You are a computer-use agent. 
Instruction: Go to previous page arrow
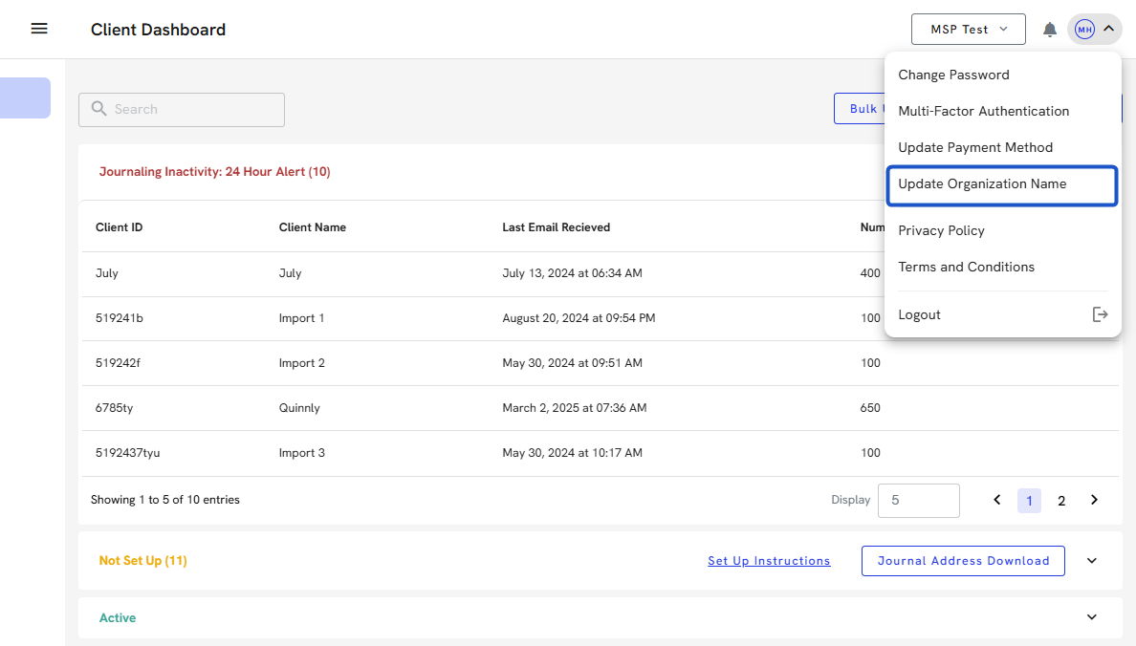[x=997, y=500]
